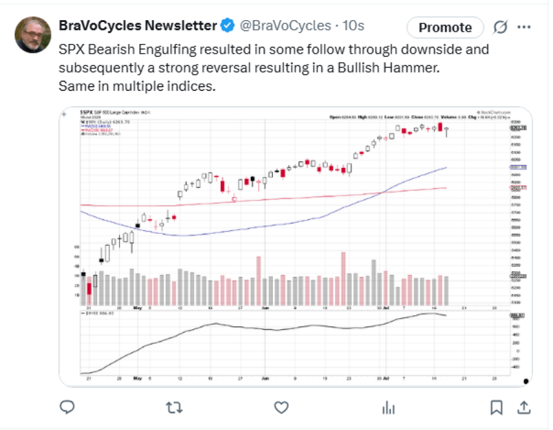Screen dimensions: 553x430
Task: Click the Grok slashed-circle icon
Action: tap(500, 27)
